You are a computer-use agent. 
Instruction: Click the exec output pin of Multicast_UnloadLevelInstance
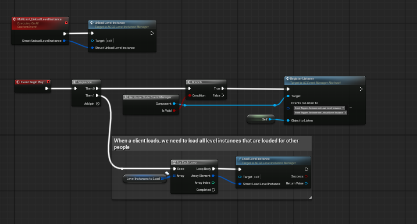click(65, 34)
